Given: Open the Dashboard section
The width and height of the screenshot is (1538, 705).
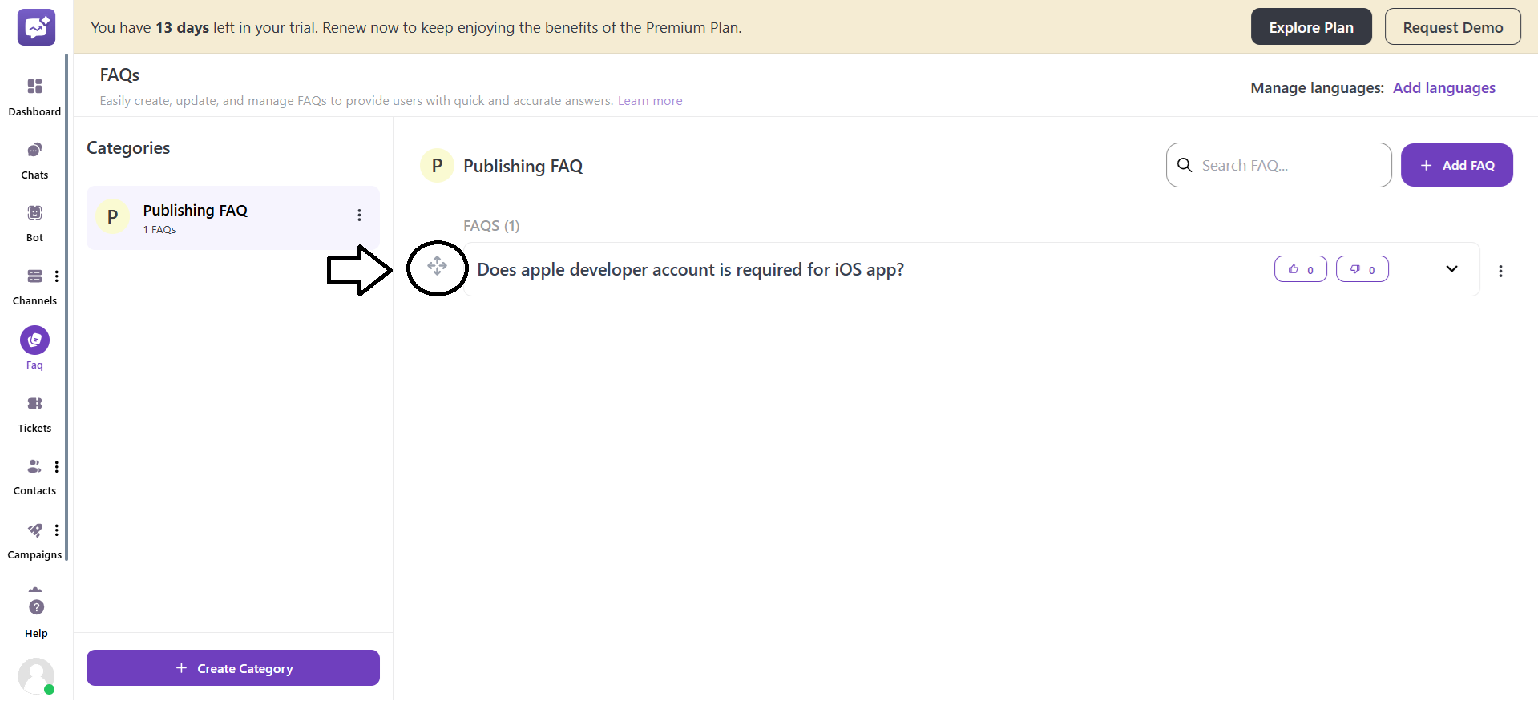Looking at the screenshot, I should pyautogui.click(x=34, y=97).
